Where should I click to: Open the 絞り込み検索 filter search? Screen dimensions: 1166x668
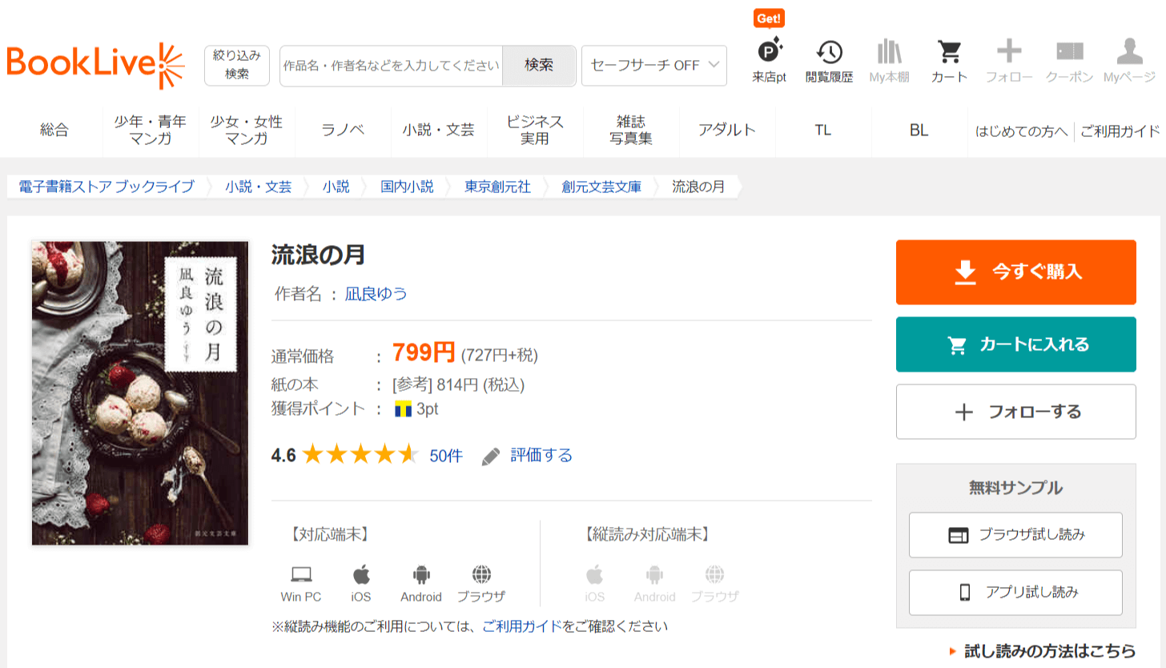[x=237, y=65]
